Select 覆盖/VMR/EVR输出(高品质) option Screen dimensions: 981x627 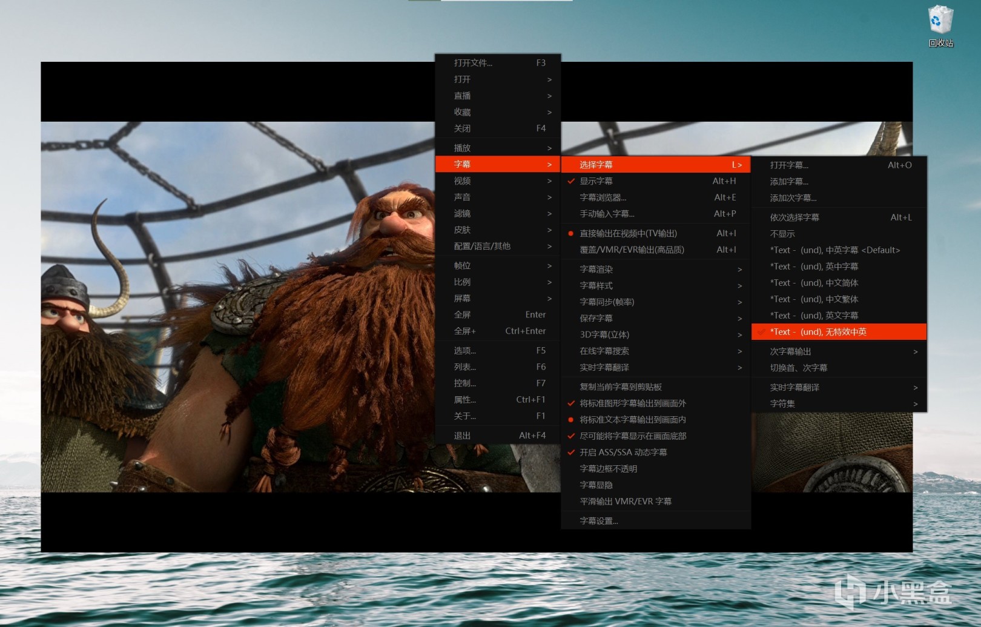(x=656, y=250)
